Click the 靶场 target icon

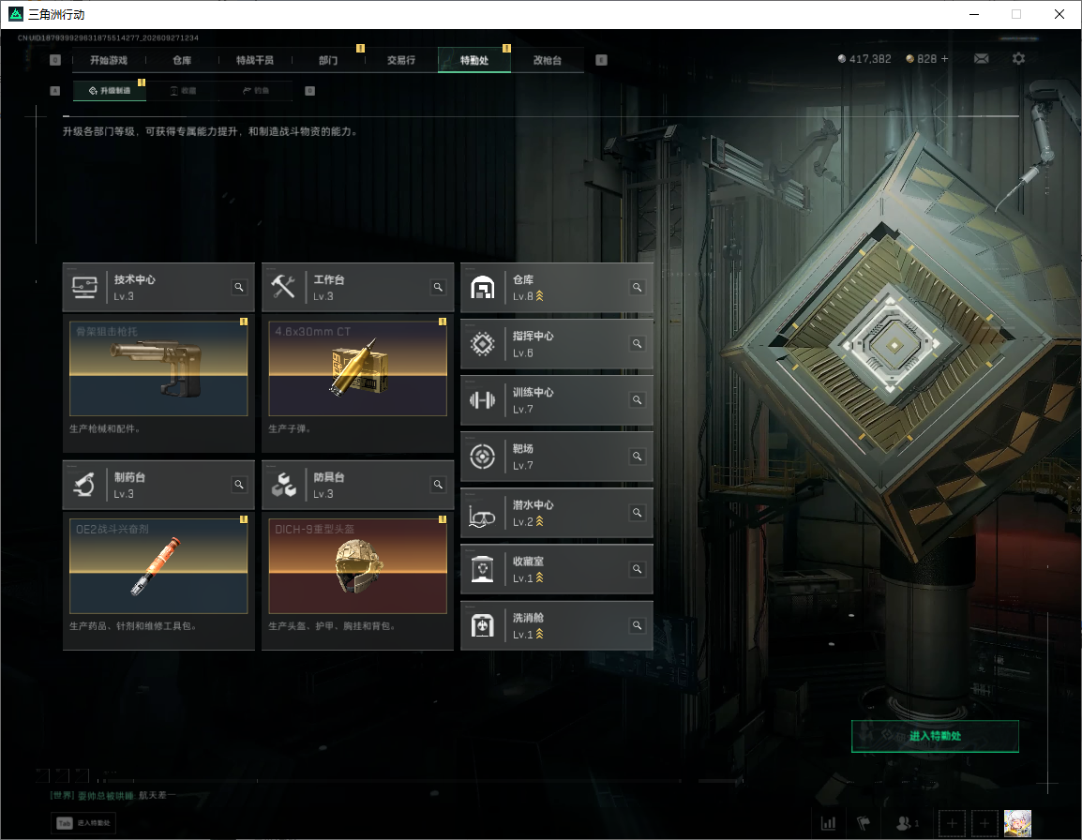coord(482,457)
